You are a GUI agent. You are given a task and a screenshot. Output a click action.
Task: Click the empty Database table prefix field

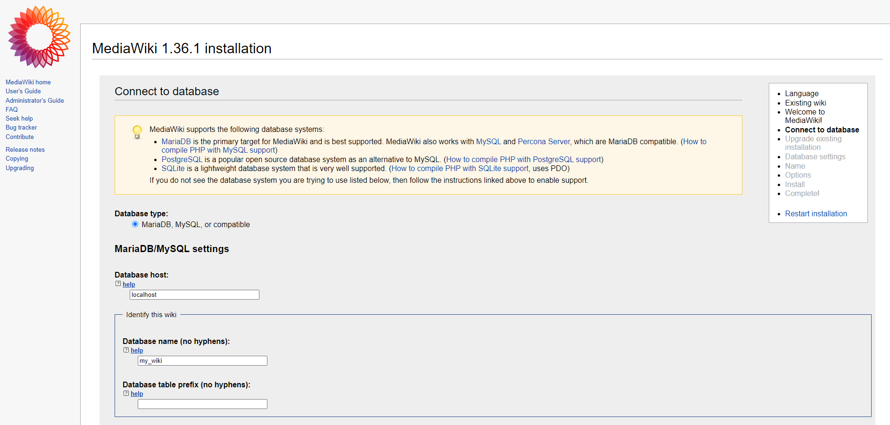(202, 404)
